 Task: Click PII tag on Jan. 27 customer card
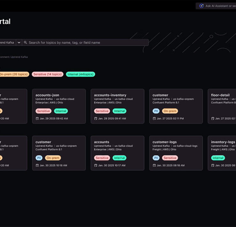coord(156,111)
